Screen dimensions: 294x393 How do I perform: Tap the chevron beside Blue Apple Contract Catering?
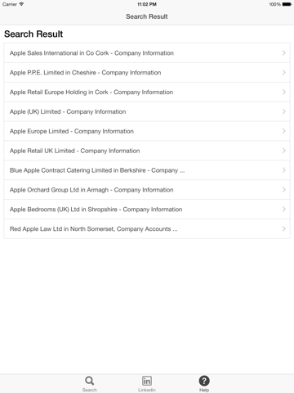pos(284,170)
